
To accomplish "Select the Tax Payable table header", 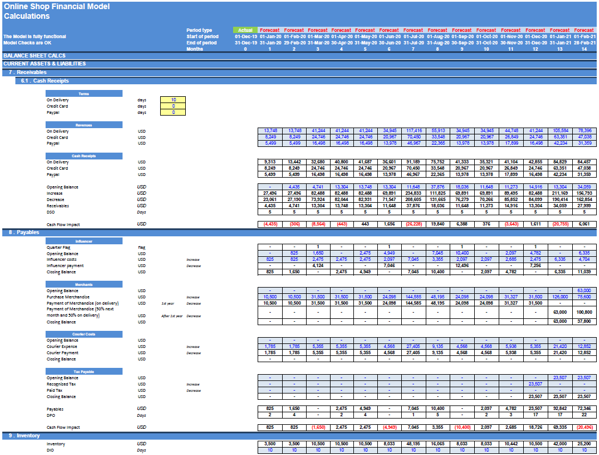I will click(84, 371).
